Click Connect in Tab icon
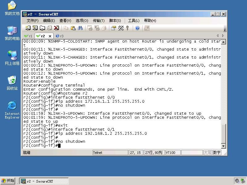 click(x=42, y=28)
